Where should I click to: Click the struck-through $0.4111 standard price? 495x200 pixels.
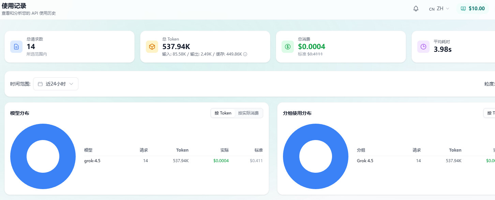click(315, 54)
